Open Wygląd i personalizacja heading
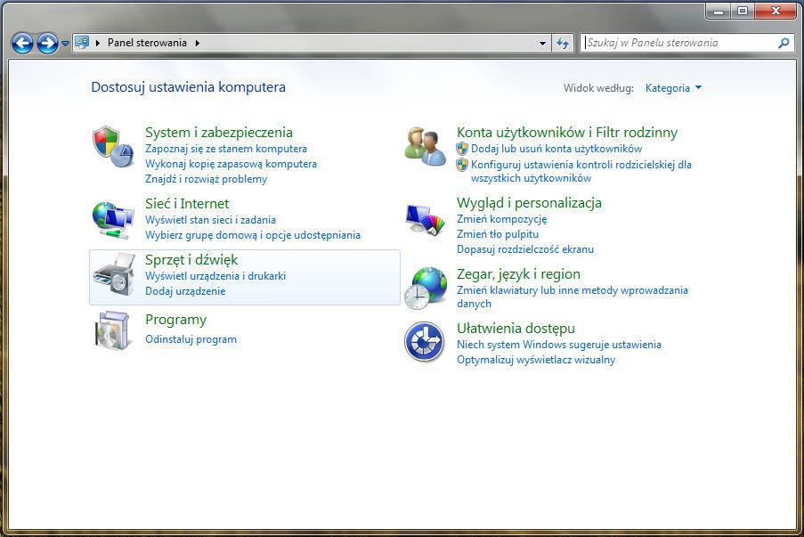 [529, 203]
